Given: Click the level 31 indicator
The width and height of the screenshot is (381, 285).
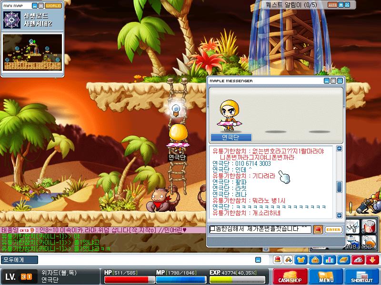Looking at the screenshot, I should (19, 276).
